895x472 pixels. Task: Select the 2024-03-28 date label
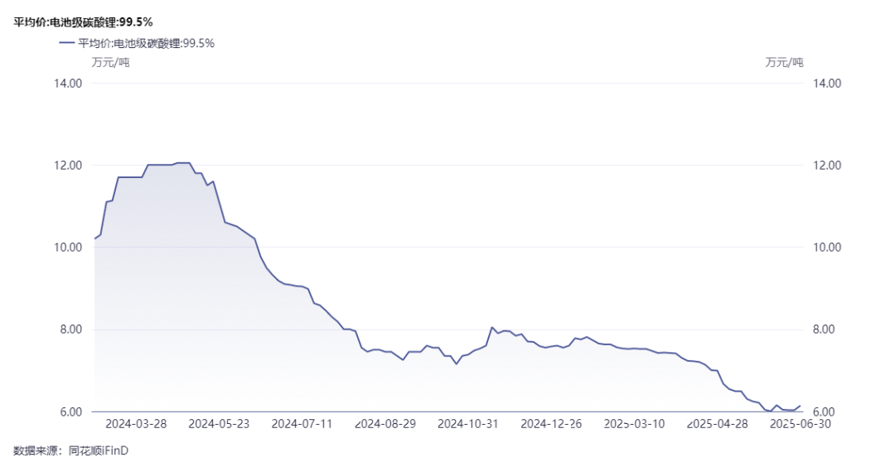tap(137, 423)
